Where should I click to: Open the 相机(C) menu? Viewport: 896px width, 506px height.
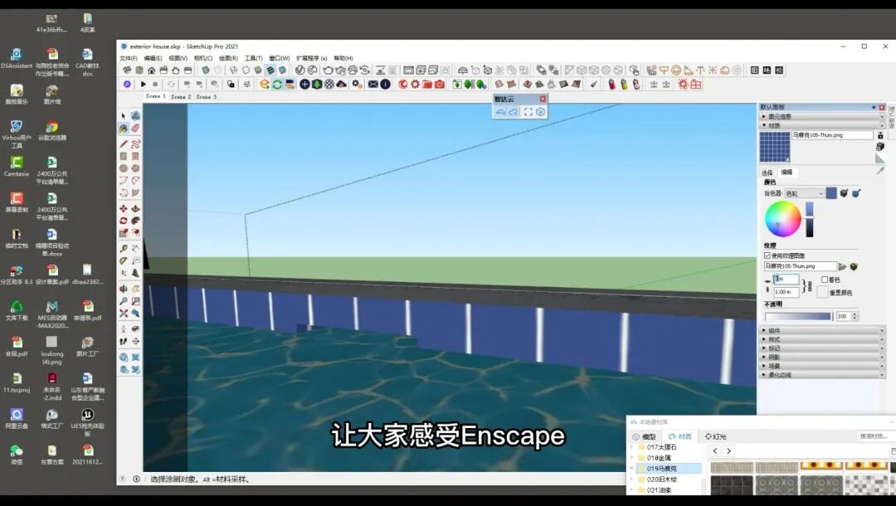pos(202,58)
